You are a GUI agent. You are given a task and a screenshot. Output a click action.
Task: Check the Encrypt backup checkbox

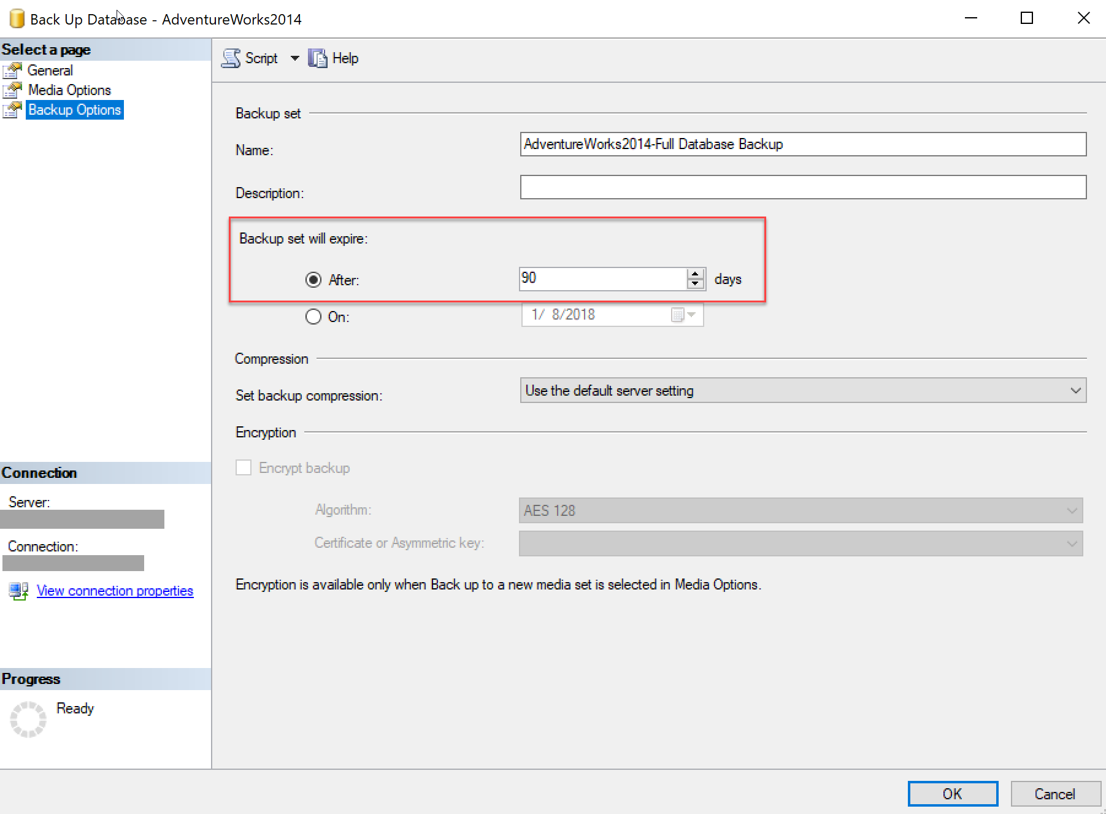(244, 467)
